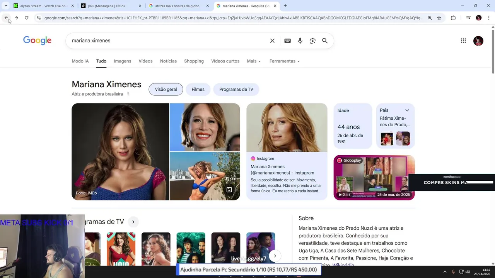Select the Filmes chip

pos(198,89)
